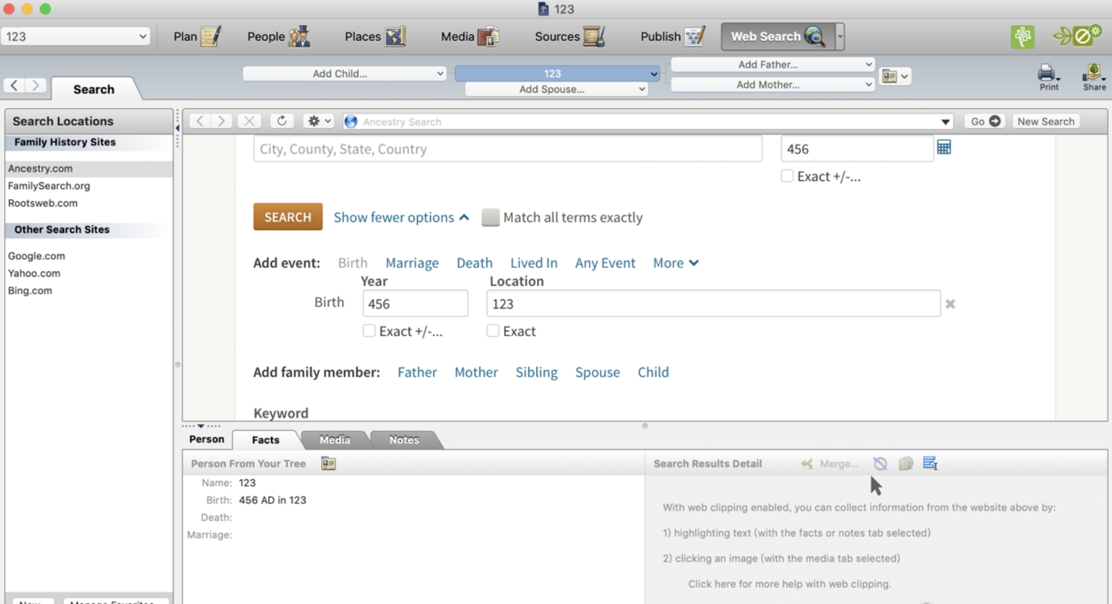Image resolution: width=1112 pixels, height=604 pixels.
Task: Open the Publish workspace
Action: pyautogui.click(x=672, y=36)
